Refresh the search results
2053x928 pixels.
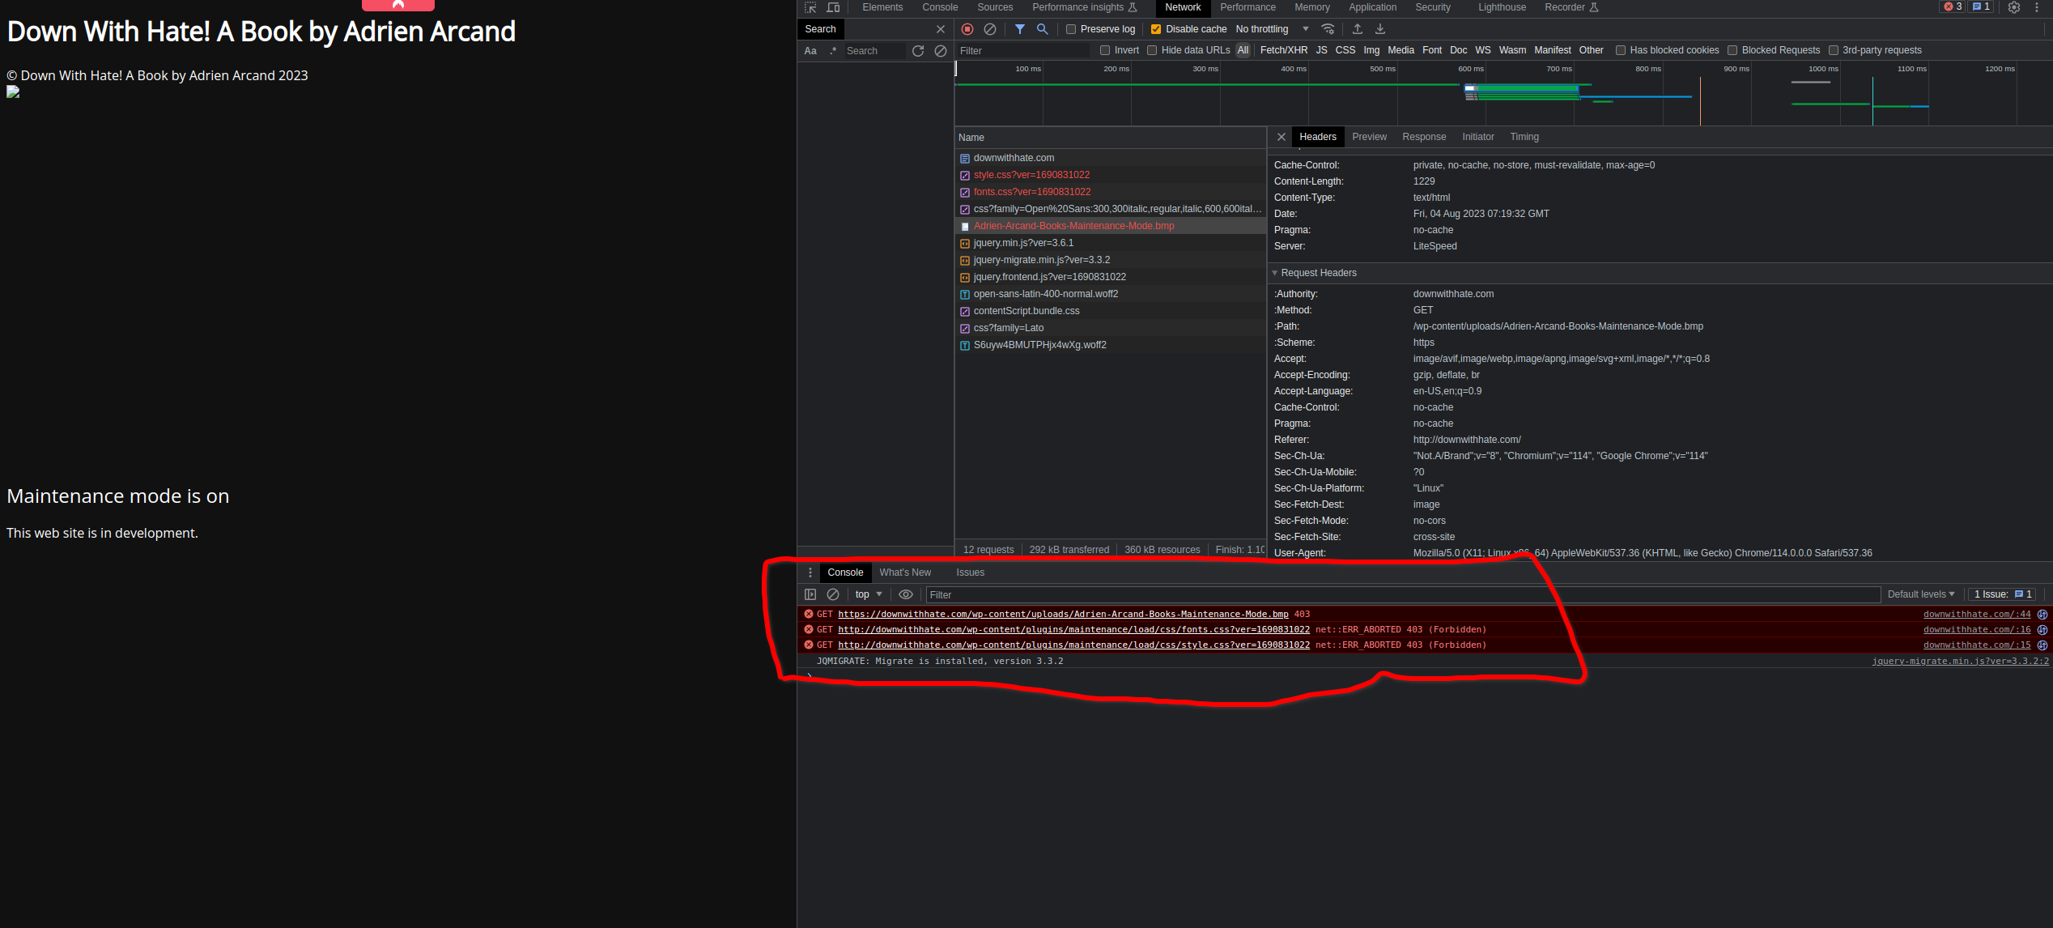pyautogui.click(x=918, y=51)
